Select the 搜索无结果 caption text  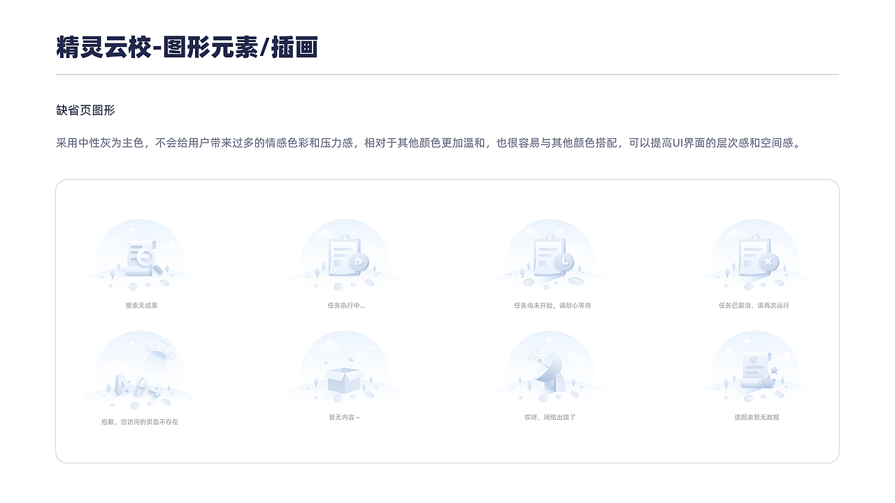(142, 305)
